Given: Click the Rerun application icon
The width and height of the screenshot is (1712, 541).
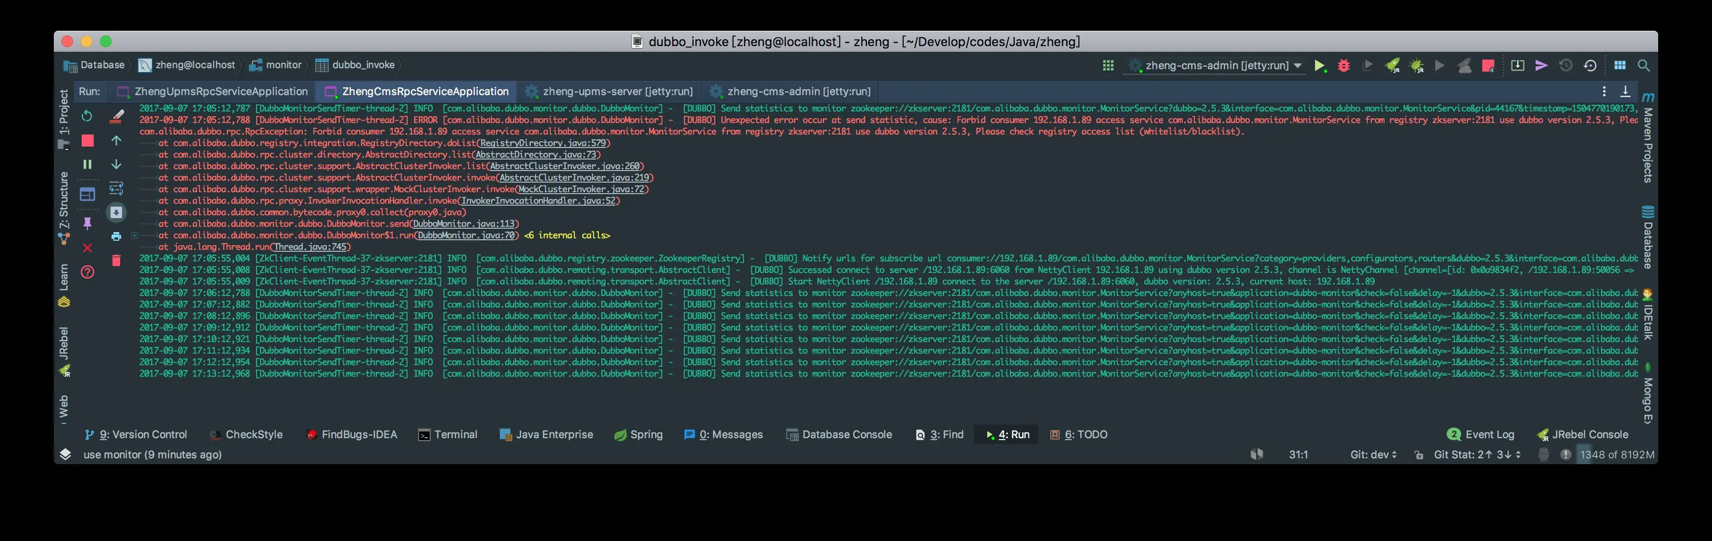Looking at the screenshot, I should [87, 116].
